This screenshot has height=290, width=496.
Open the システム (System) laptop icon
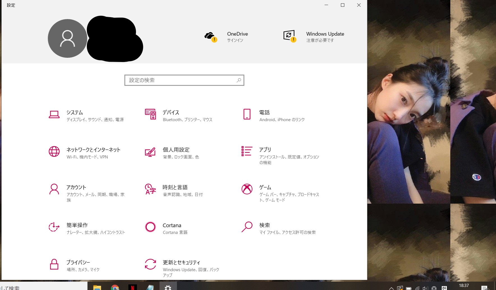coord(54,114)
